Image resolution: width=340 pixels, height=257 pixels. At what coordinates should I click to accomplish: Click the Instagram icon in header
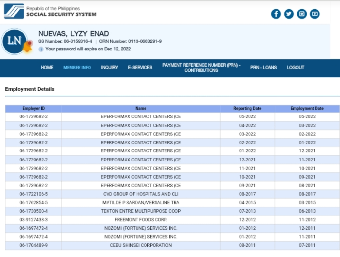point(302,14)
